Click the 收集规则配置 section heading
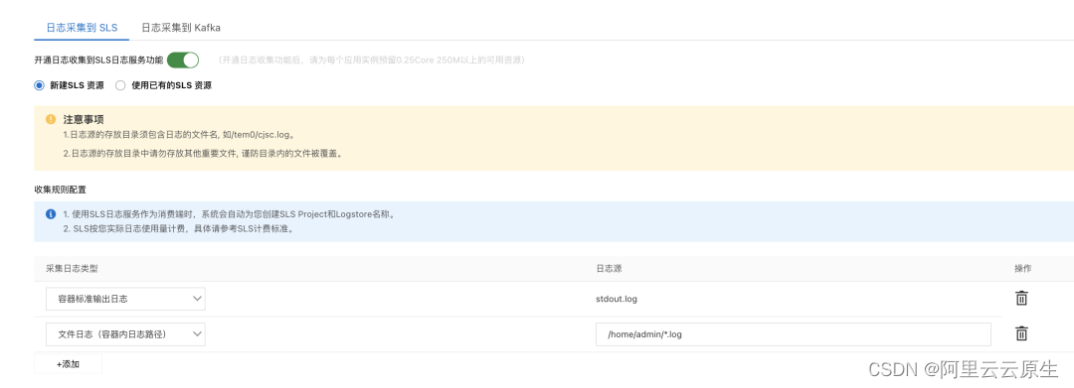 [61, 190]
